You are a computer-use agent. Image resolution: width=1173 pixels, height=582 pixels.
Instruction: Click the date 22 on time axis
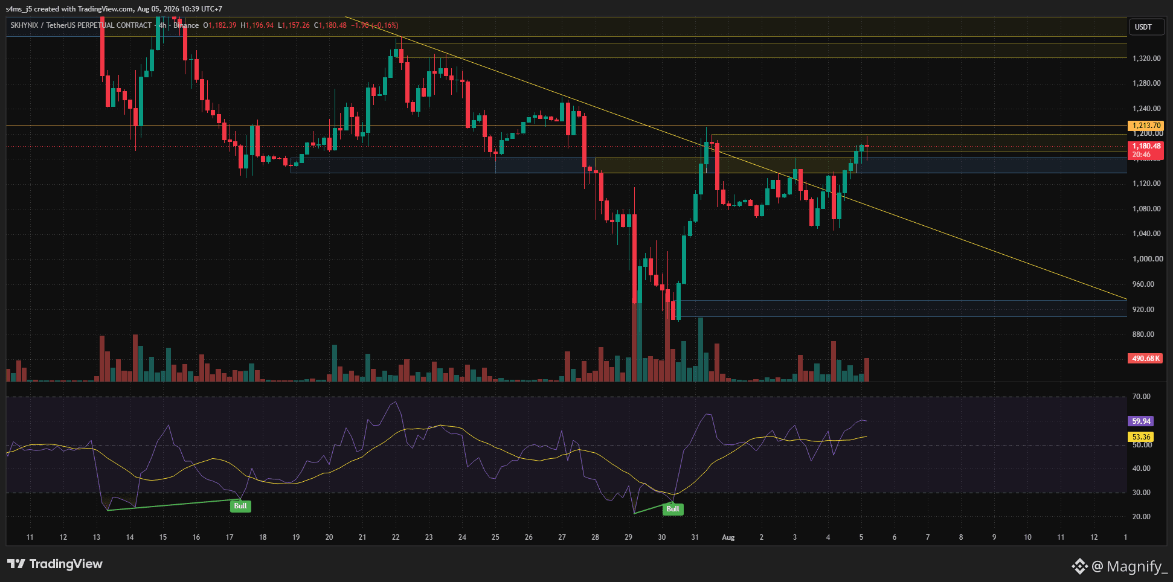(x=396, y=537)
